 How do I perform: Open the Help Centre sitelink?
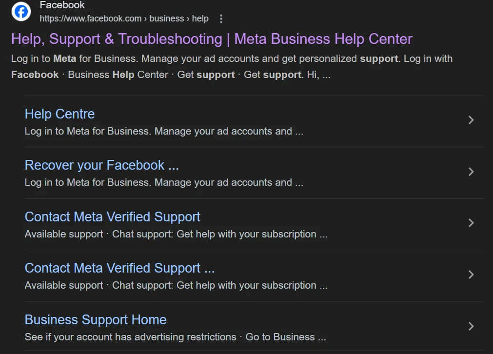pyautogui.click(x=60, y=114)
